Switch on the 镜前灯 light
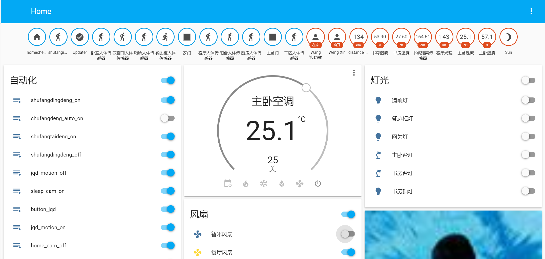 [529, 100]
